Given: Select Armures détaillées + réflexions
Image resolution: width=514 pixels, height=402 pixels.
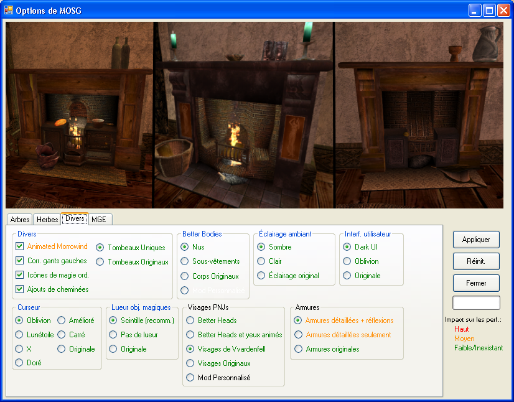Looking at the screenshot, I should tap(298, 320).
